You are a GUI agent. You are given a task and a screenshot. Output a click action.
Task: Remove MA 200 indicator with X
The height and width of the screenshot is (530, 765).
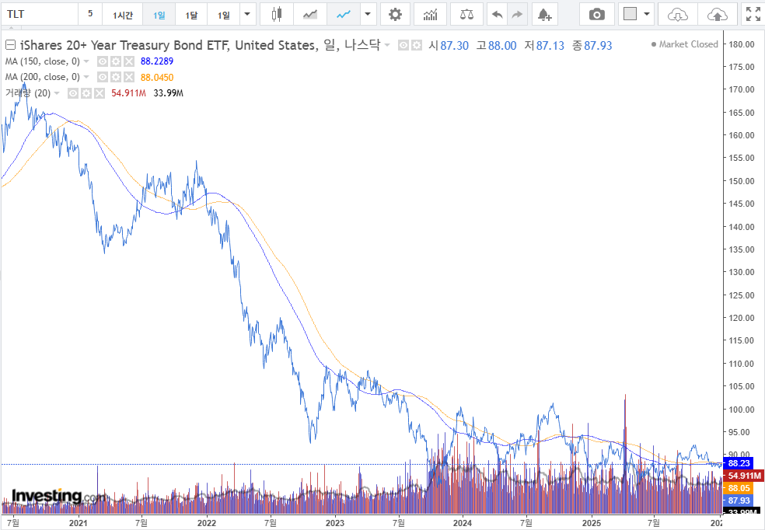[129, 77]
